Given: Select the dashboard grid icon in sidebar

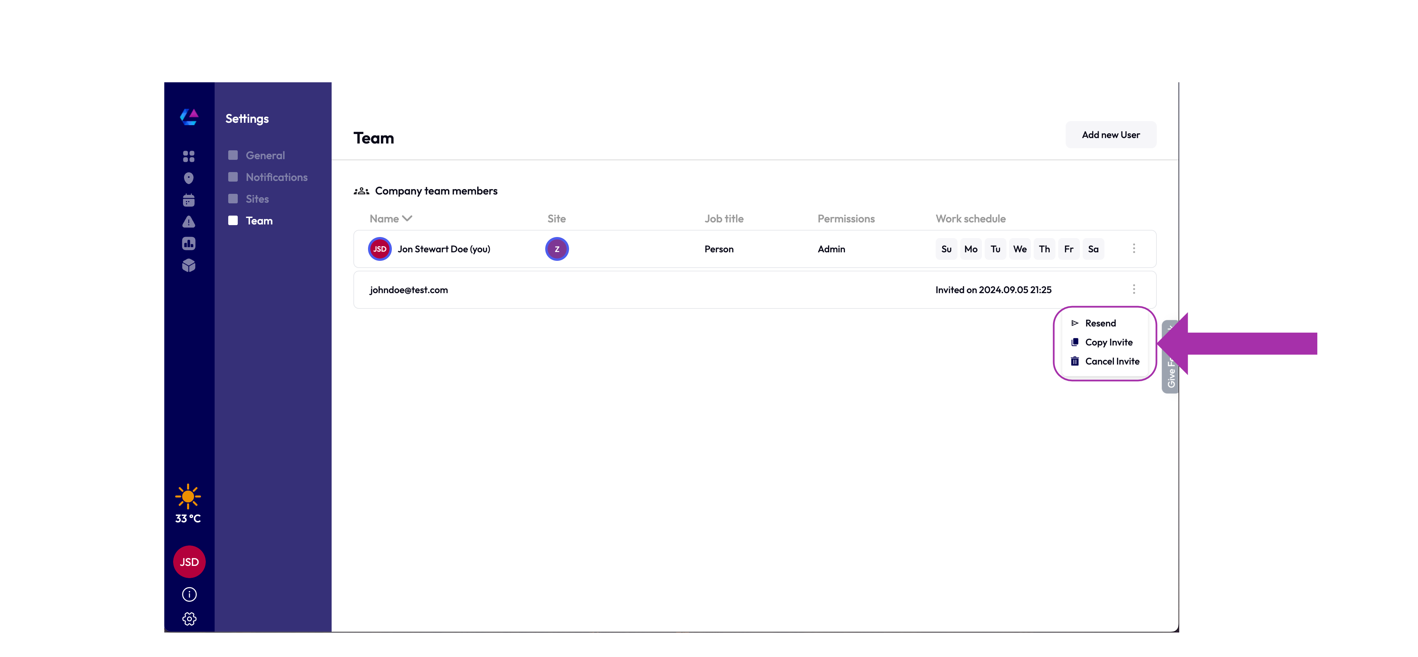Looking at the screenshot, I should [x=189, y=156].
